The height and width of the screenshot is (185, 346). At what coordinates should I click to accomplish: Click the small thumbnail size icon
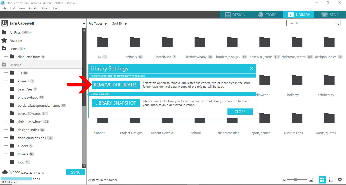pyautogui.click(x=284, y=180)
